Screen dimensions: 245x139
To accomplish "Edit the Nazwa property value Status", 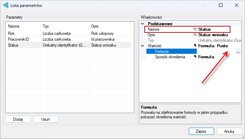I will tap(204, 29).
